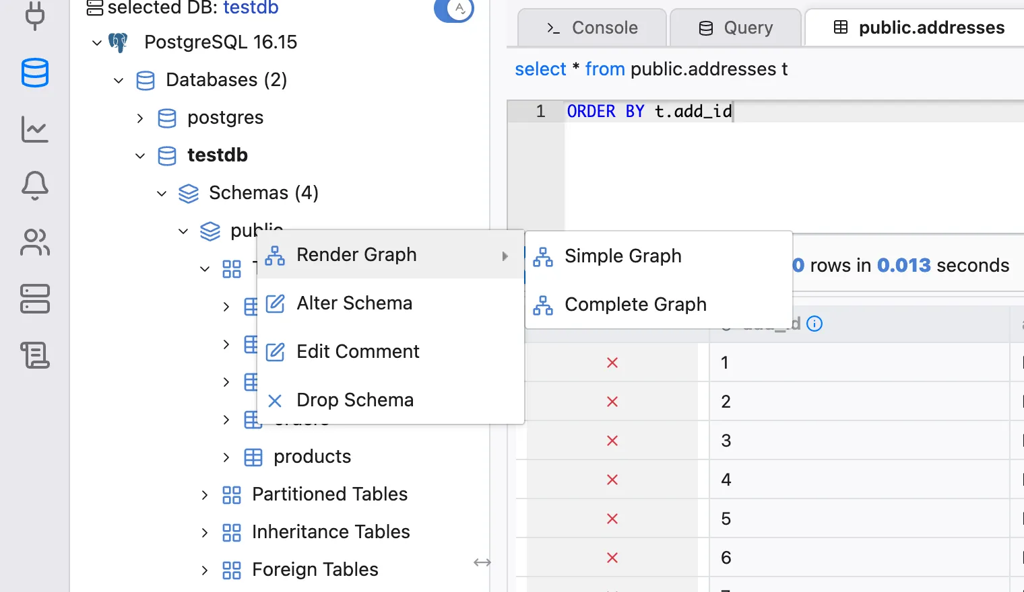Click the PostgreSQL elephant icon

click(118, 42)
